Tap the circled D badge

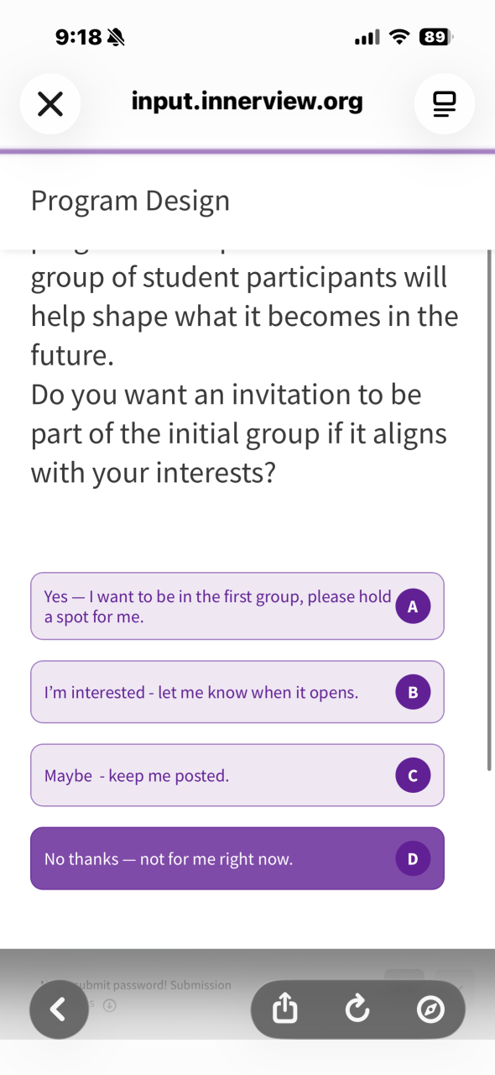pyautogui.click(x=413, y=858)
